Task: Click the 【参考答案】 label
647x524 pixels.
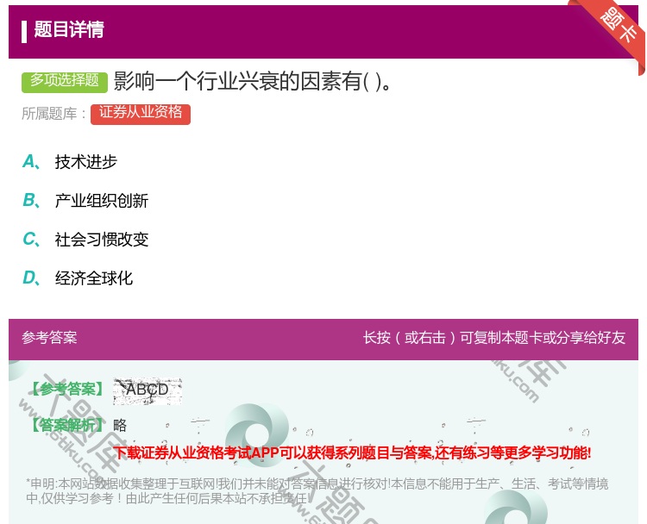Action: [x=67, y=390]
